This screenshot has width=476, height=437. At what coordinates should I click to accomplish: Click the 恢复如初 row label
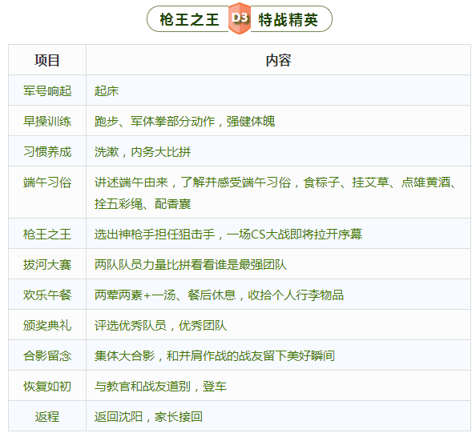click(x=47, y=387)
